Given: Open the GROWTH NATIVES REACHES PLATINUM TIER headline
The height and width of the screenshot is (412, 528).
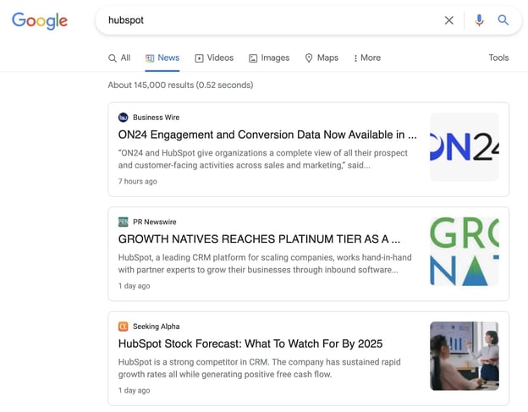Looking at the screenshot, I should tap(259, 239).
